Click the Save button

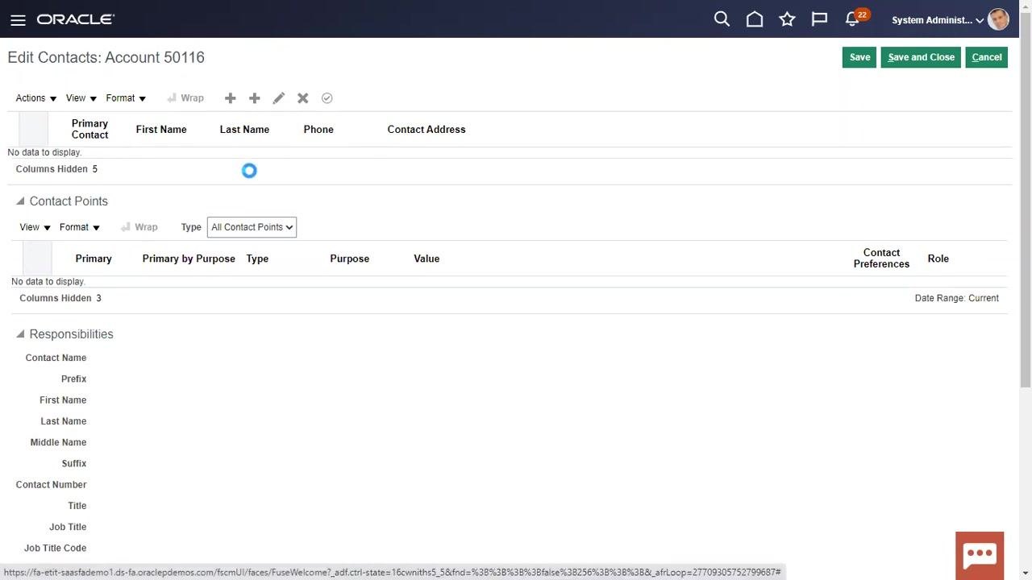tap(859, 57)
